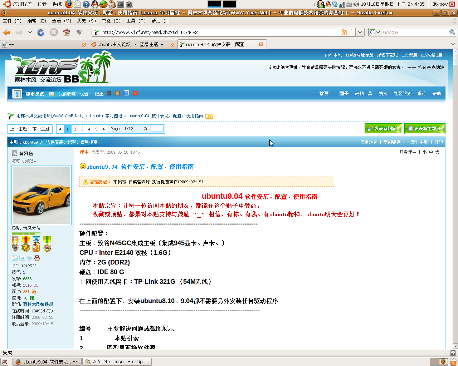The height and width of the screenshot is (366, 458).
Task: Reload the page with the refresh icon
Action: pos(41,32)
